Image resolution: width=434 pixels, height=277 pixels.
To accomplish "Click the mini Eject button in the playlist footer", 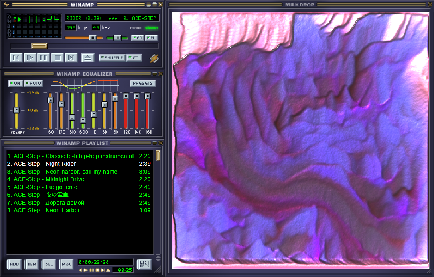I will pyautogui.click(x=108, y=270).
